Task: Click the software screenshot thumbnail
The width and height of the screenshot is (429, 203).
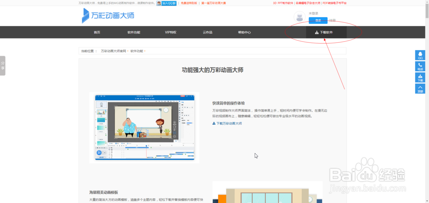Action: pyautogui.click(x=145, y=127)
